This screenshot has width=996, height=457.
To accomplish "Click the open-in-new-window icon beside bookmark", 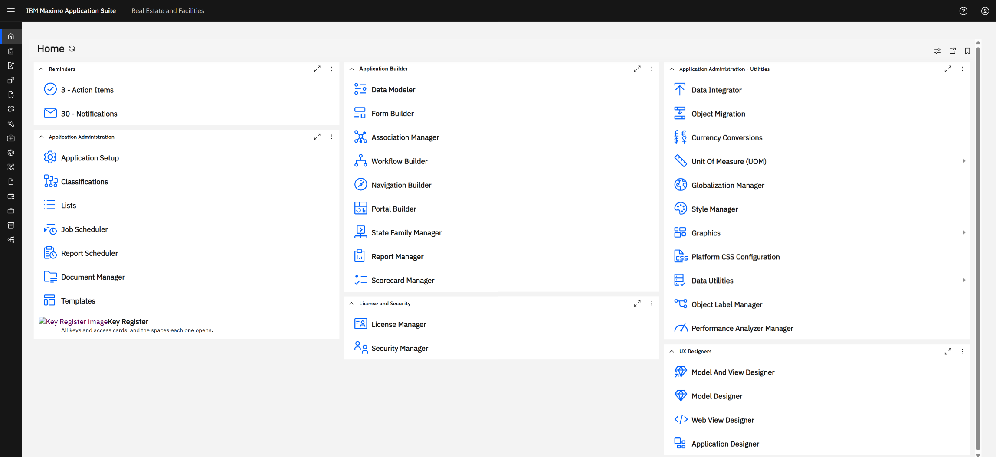I will coord(953,51).
